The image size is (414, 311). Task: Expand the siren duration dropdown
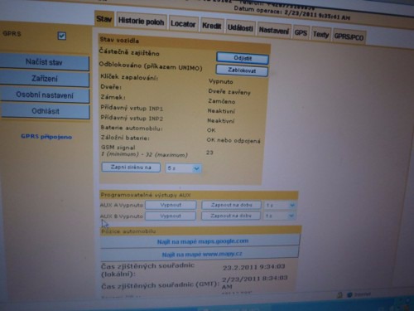coord(183,168)
